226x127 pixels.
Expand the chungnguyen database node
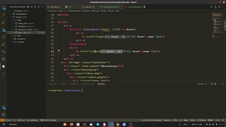tap(11, 14)
